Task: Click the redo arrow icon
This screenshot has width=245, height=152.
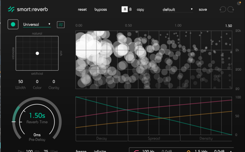Action: pos(230,9)
